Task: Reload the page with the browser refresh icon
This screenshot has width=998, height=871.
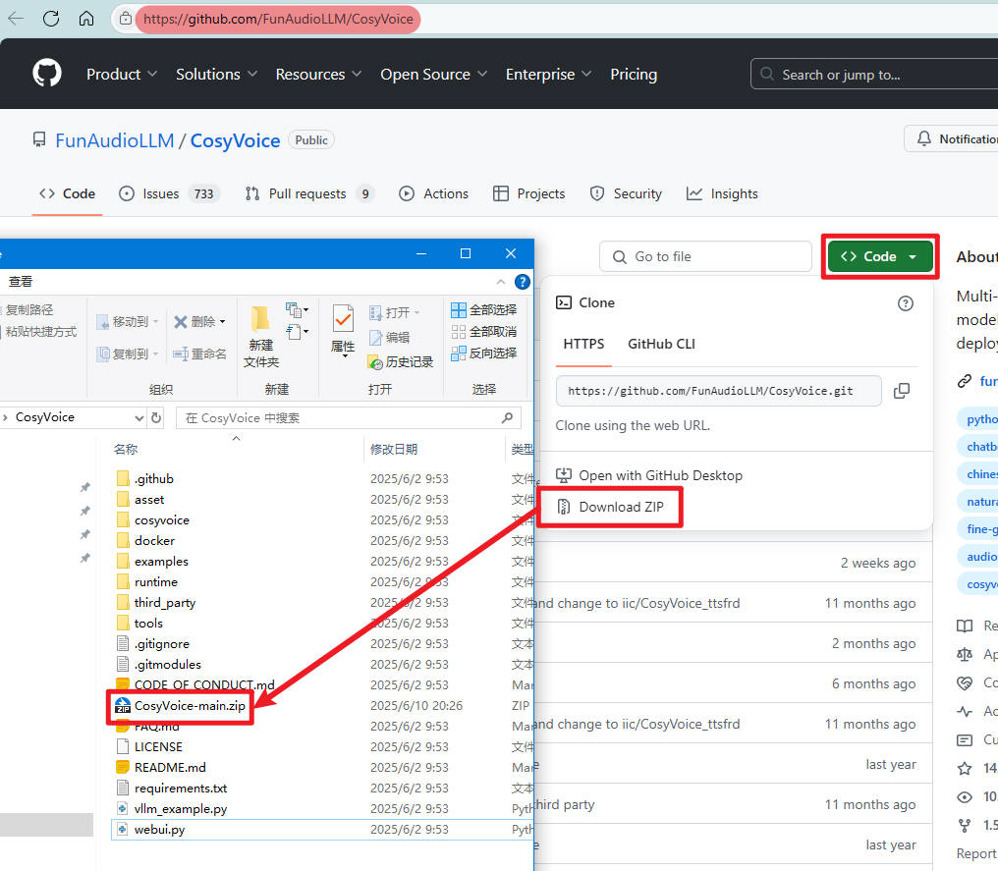Action: pyautogui.click(x=51, y=19)
